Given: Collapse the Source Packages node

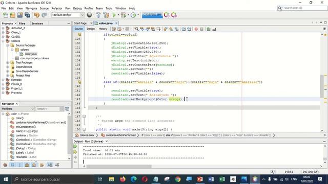Looking at the screenshot, I should coord(8,45).
